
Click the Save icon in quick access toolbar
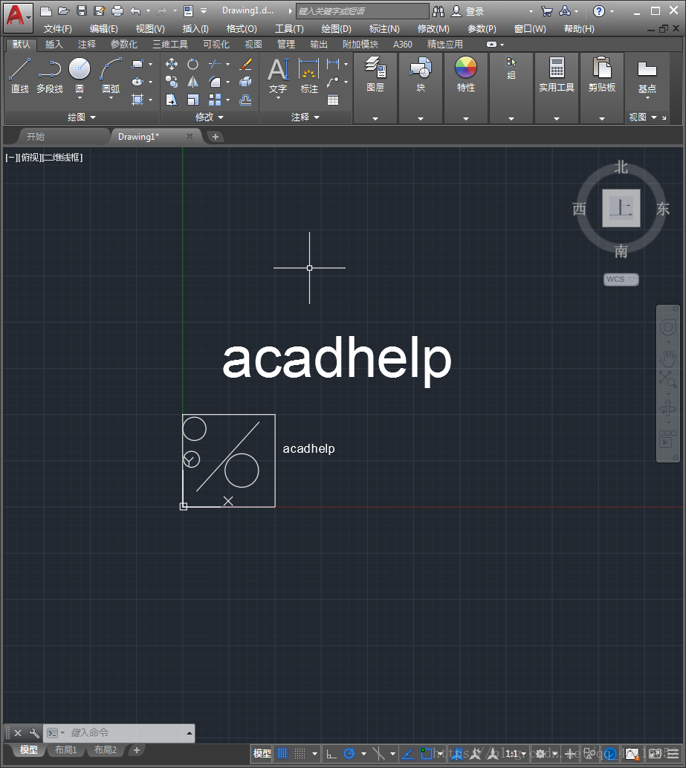click(x=82, y=10)
